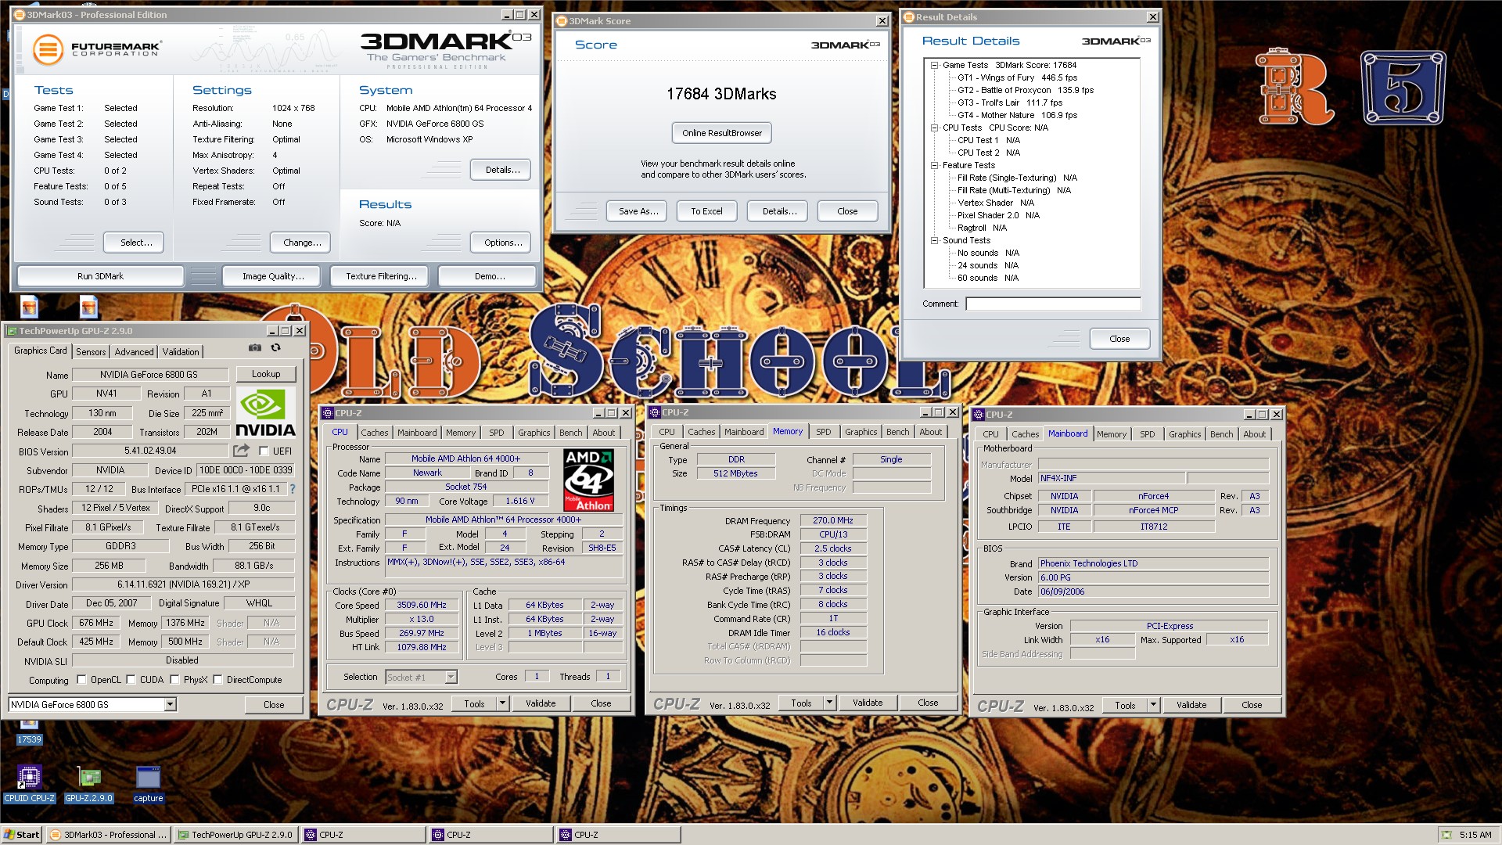Collapse the Sound Tests tree node

pos(934,240)
